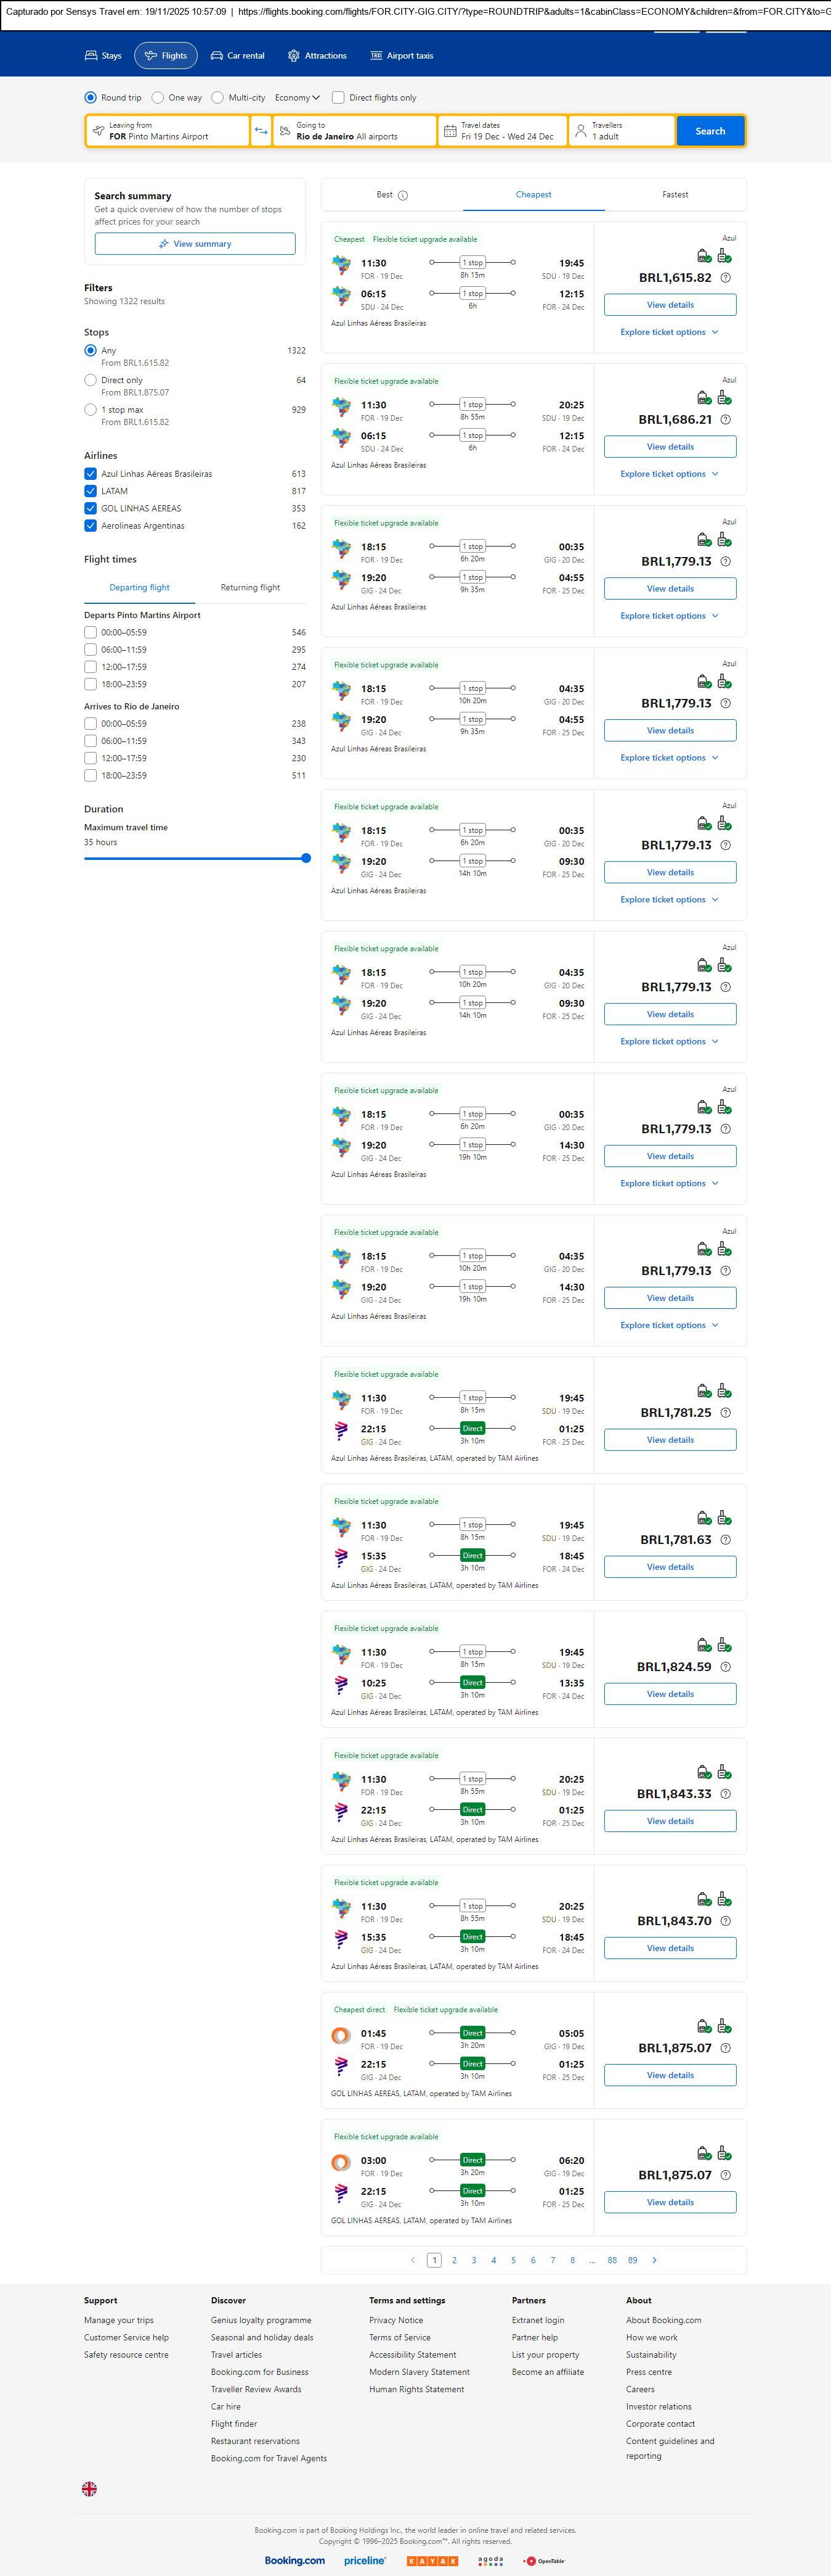Uncheck the GOL LINHAS AEREAS airline filter
This screenshot has width=831, height=2576.
(91, 508)
